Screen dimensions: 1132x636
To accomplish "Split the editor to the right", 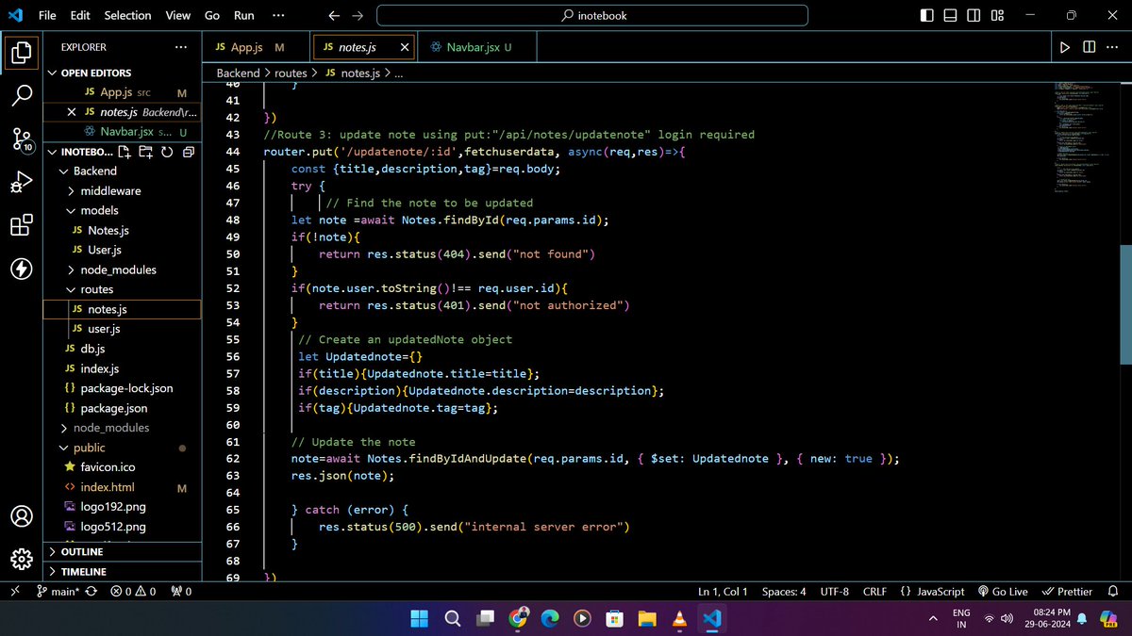I will click(x=1089, y=47).
